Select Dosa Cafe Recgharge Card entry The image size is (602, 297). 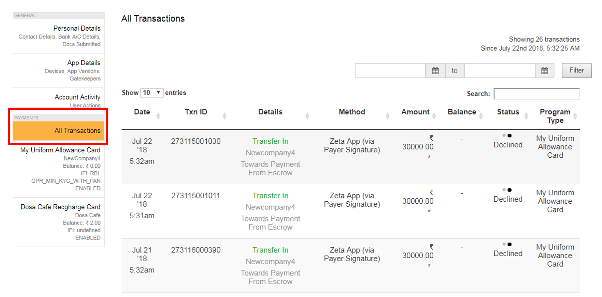(x=60, y=207)
